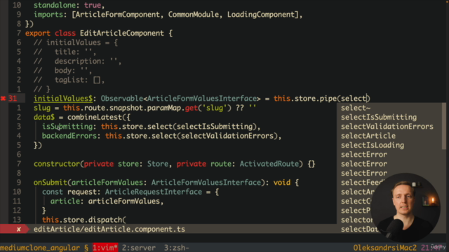Click the pipe call on line 31
This screenshot has height=252, width=449.
(x=328, y=99)
